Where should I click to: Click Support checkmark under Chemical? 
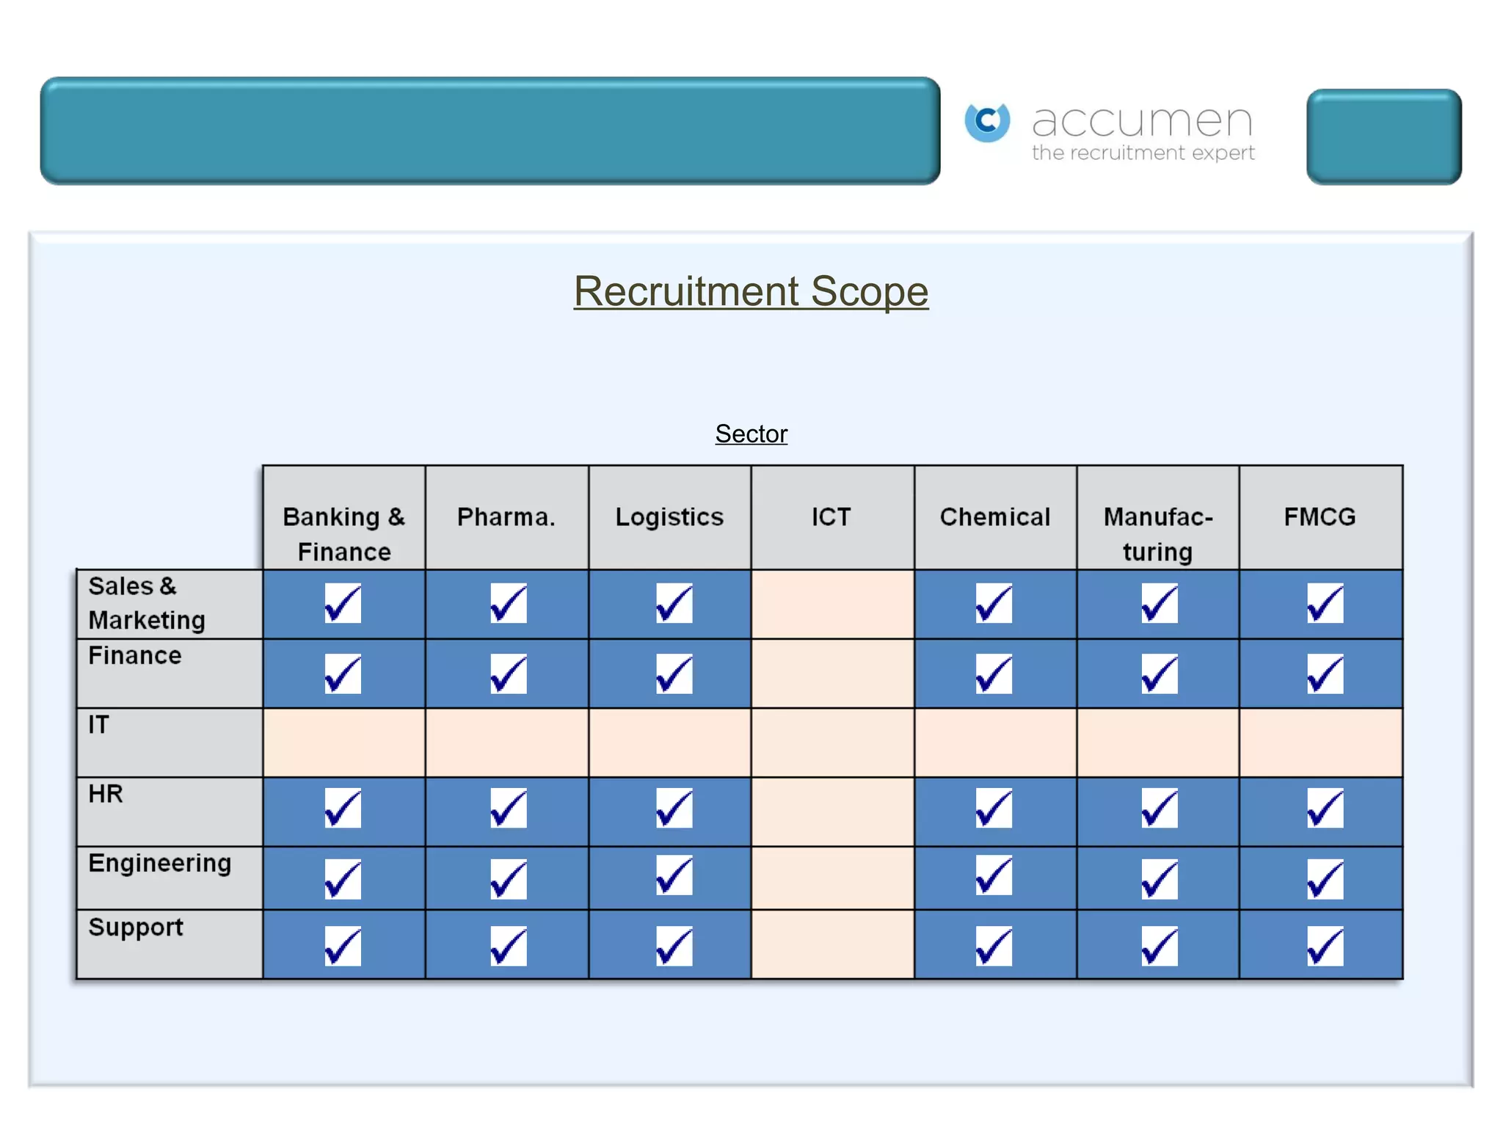click(994, 946)
